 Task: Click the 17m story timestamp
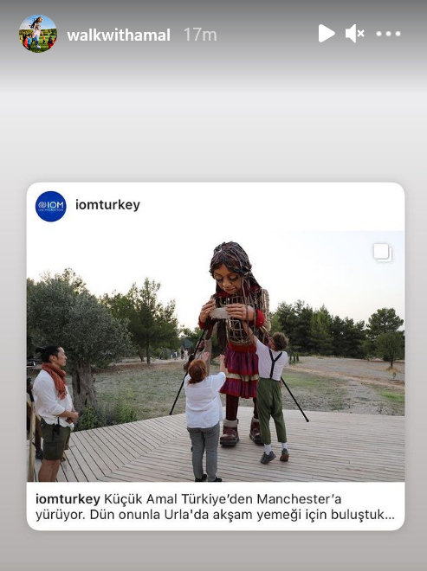[200, 35]
